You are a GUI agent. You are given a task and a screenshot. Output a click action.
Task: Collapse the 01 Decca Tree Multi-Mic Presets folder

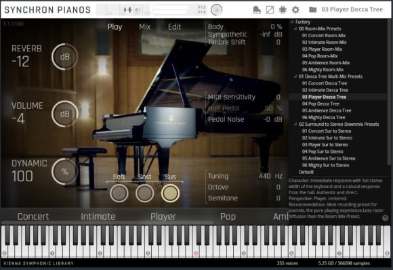point(295,76)
